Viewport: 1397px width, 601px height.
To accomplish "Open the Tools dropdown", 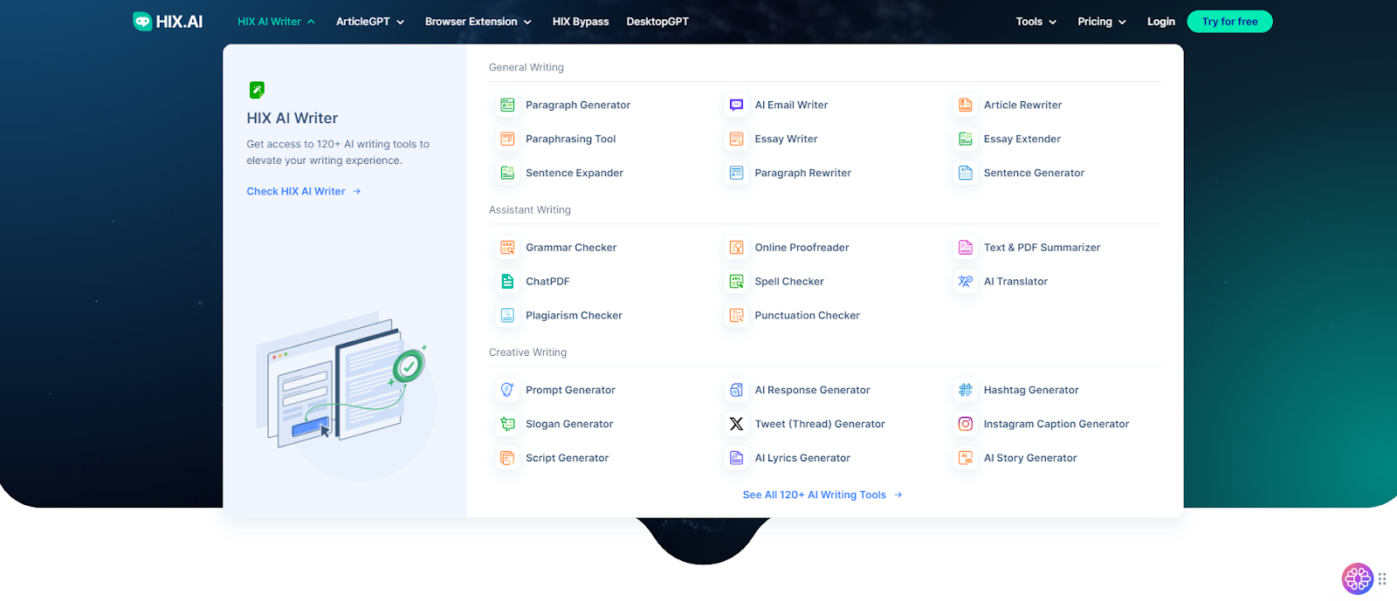I will 1036,22.
